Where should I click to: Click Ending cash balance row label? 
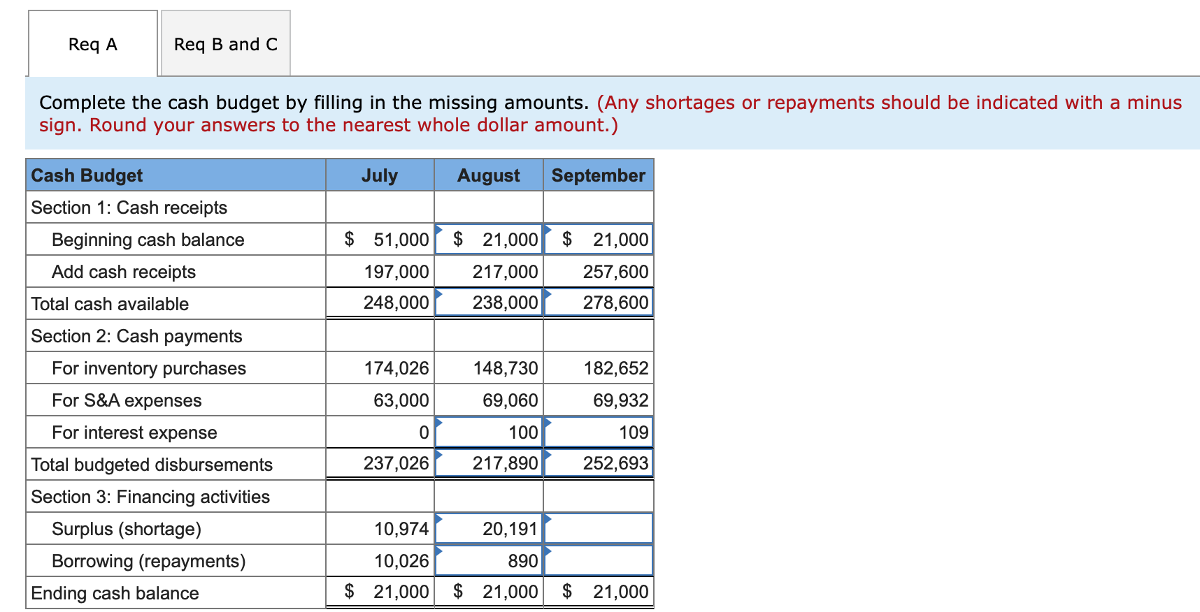(x=115, y=593)
